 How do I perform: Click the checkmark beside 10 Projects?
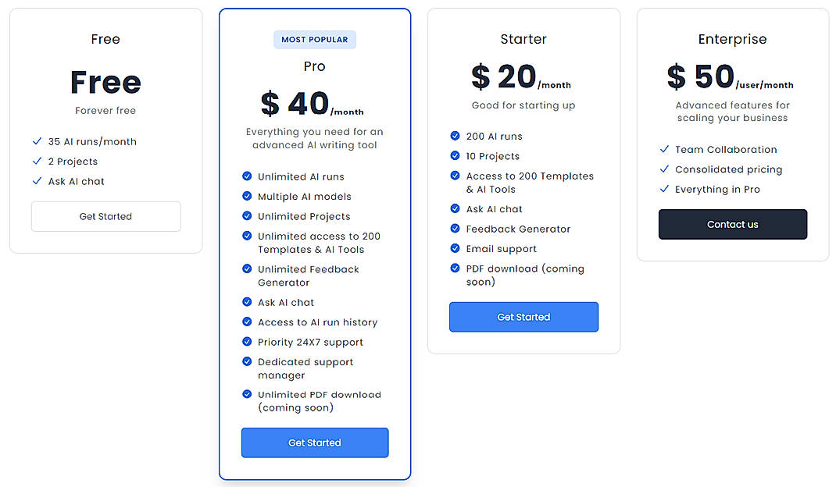(456, 156)
